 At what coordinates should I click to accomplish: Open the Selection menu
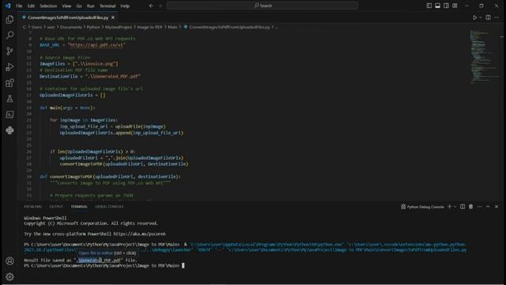point(48,6)
